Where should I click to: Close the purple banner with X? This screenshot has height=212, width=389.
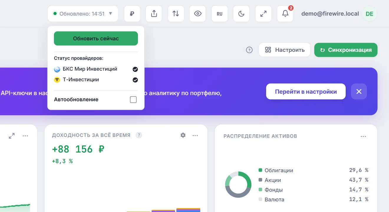(x=359, y=91)
